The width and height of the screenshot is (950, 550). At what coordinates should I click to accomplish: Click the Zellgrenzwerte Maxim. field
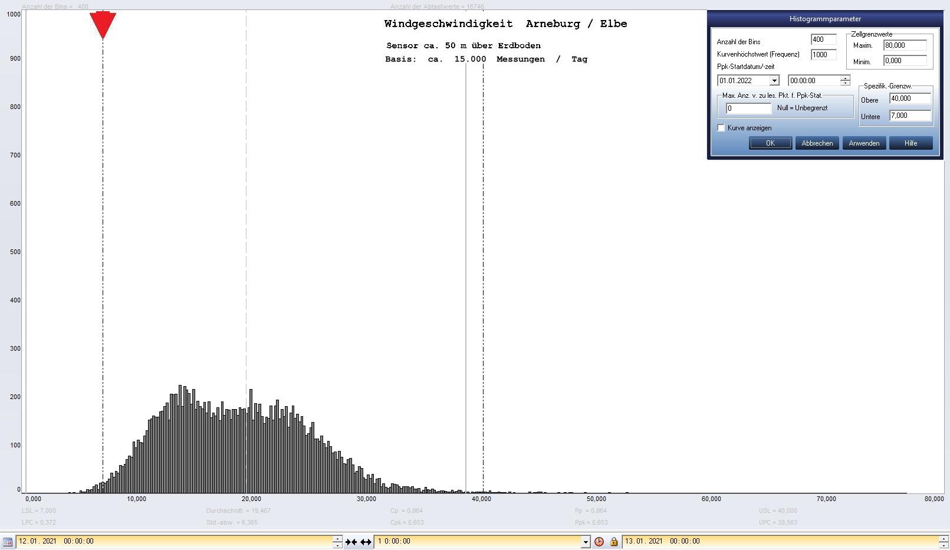(x=905, y=45)
